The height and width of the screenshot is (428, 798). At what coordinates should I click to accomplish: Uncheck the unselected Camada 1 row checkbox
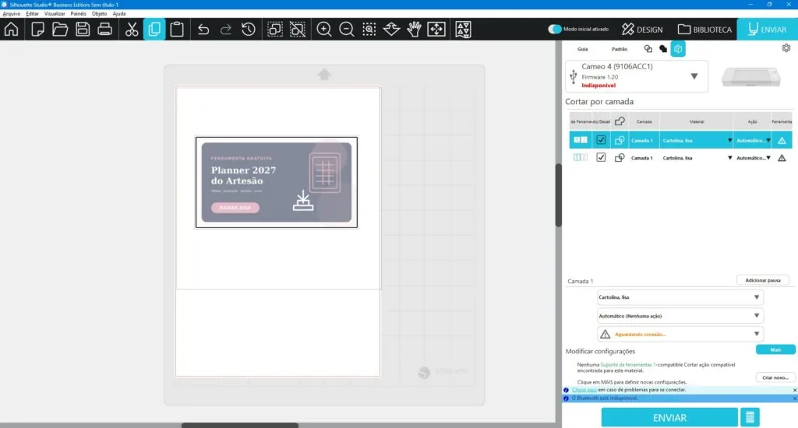601,157
